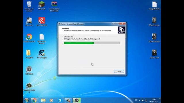184x103 pixels.
Task: Select the Avira Launcher desktop icon
Action: (42, 22)
